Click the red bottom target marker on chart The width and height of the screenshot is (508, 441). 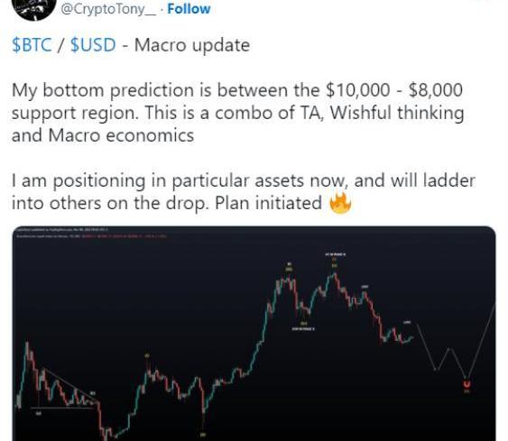[466, 384]
